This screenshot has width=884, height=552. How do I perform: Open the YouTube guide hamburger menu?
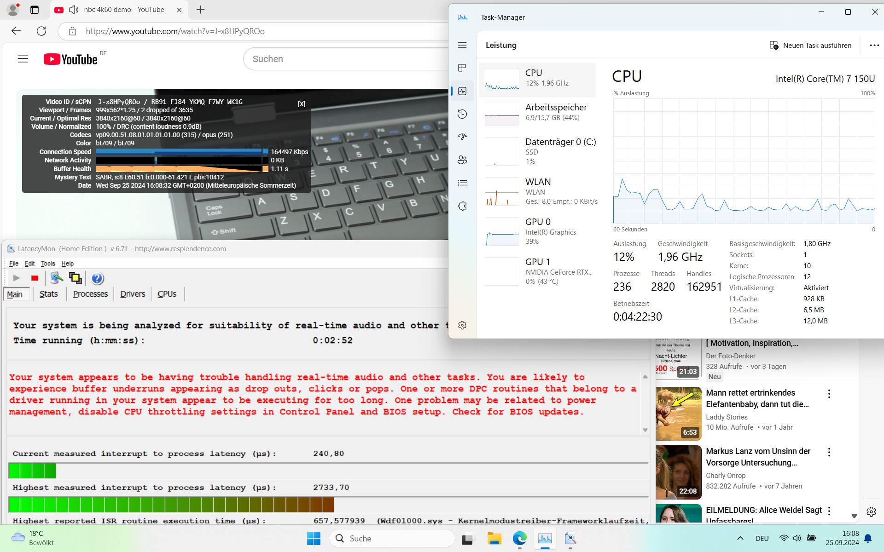click(x=23, y=59)
